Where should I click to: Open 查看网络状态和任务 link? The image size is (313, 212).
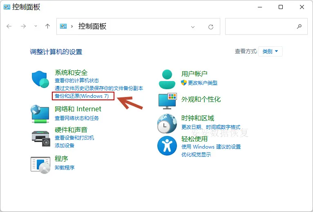click(77, 118)
